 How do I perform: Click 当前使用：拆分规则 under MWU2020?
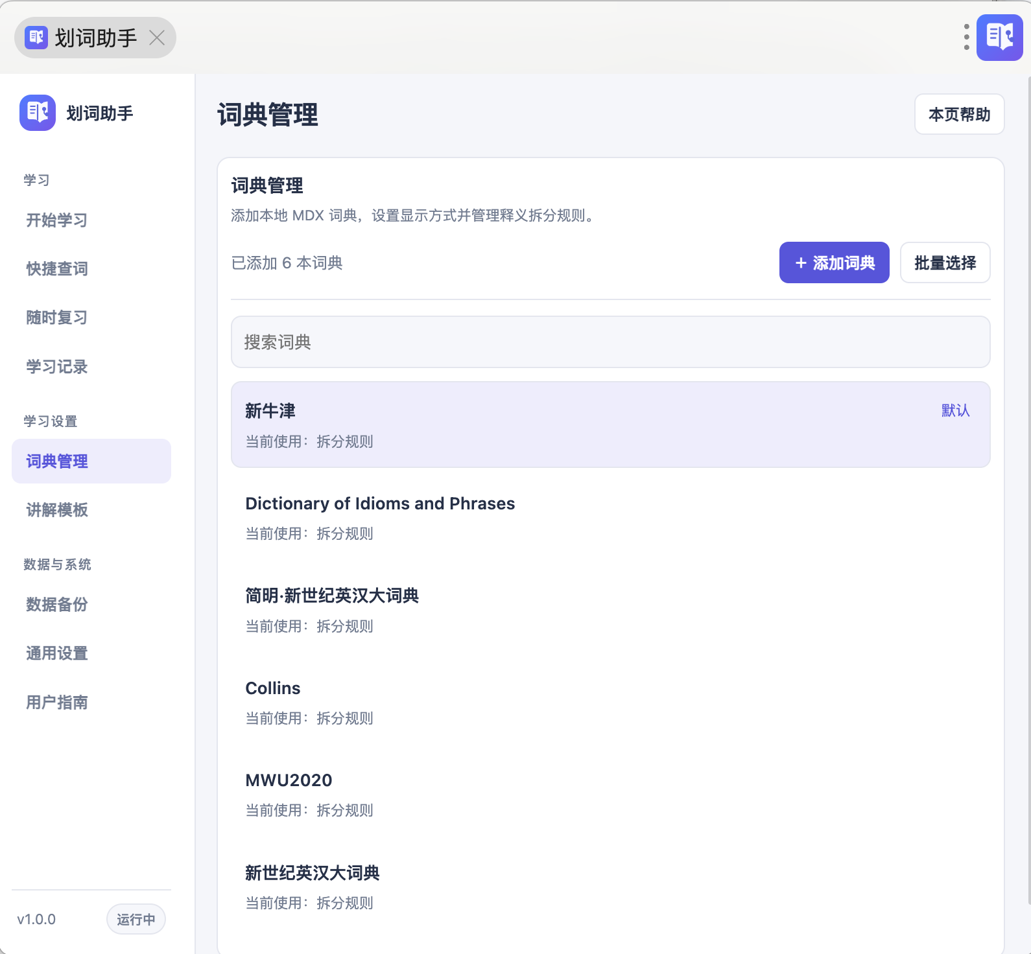(309, 810)
